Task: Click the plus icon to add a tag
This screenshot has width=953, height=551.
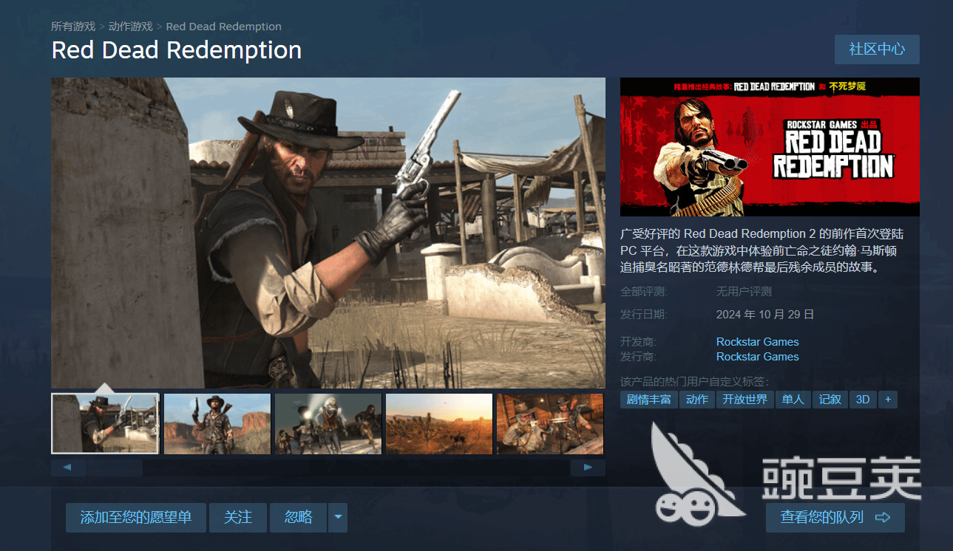Action: pyautogui.click(x=888, y=400)
